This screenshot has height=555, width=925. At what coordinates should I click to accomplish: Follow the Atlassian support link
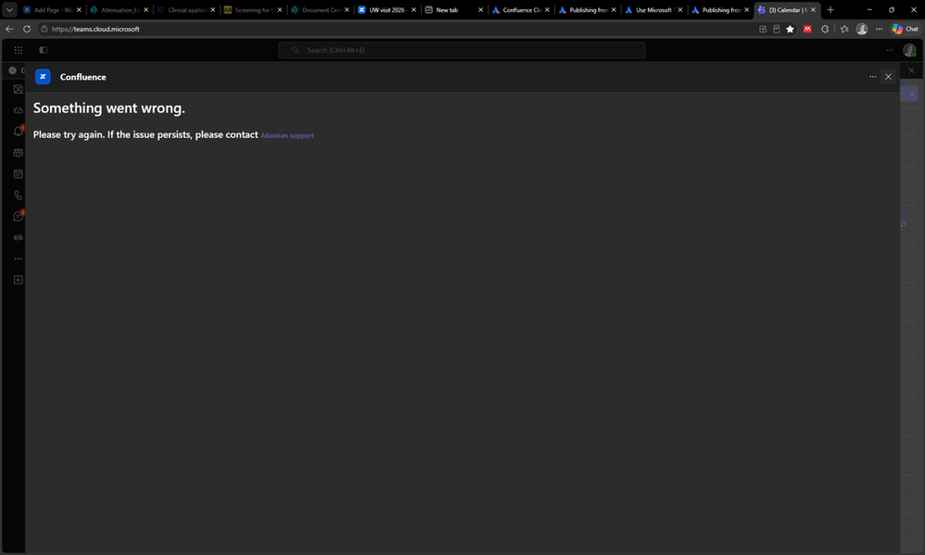coord(287,135)
